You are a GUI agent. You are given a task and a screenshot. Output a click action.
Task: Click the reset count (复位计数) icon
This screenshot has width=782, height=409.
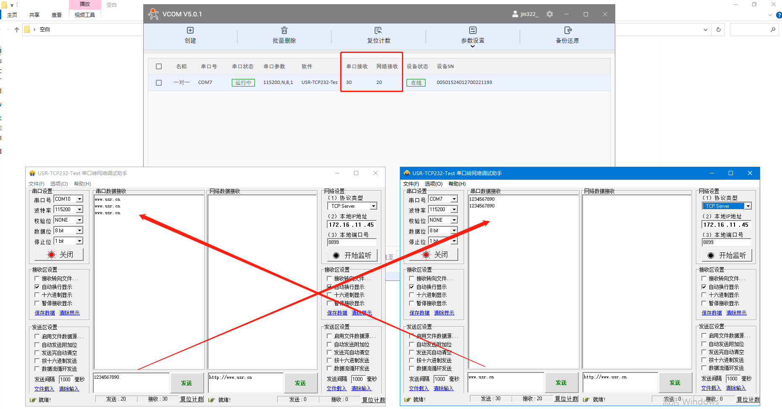point(378,31)
